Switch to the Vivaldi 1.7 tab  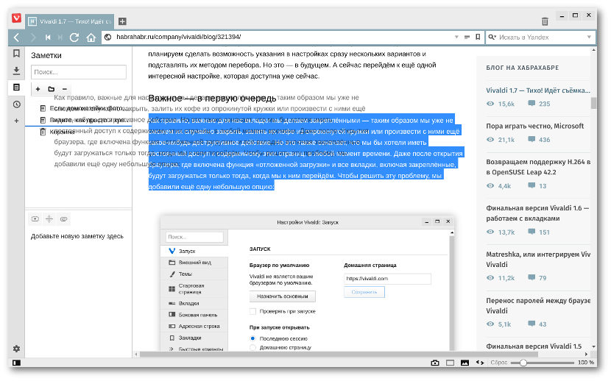point(70,21)
